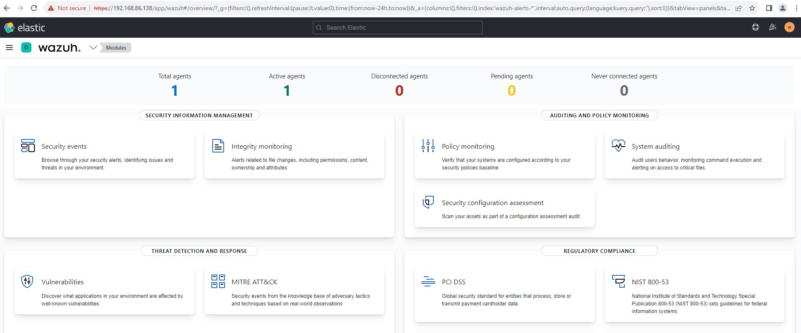Open the hamburger navigation menu

pyautogui.click(x=9, y=47)
